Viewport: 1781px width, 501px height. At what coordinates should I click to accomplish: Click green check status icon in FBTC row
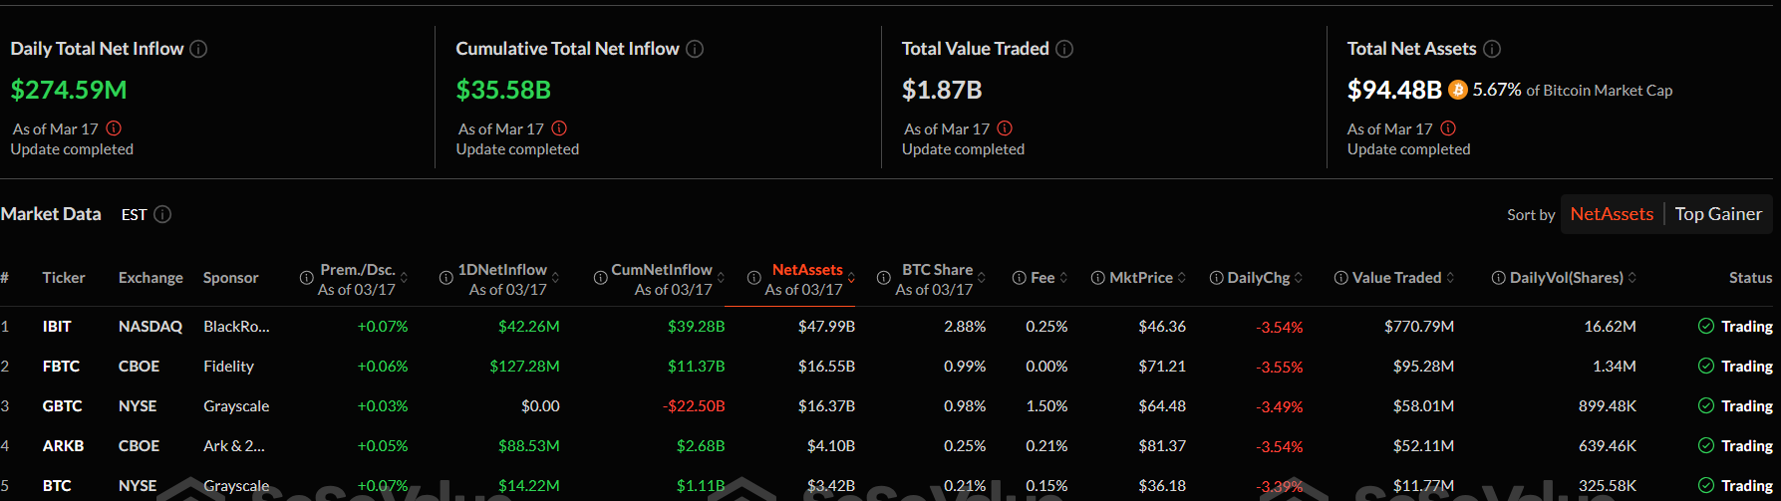(x=1706, y=366)
